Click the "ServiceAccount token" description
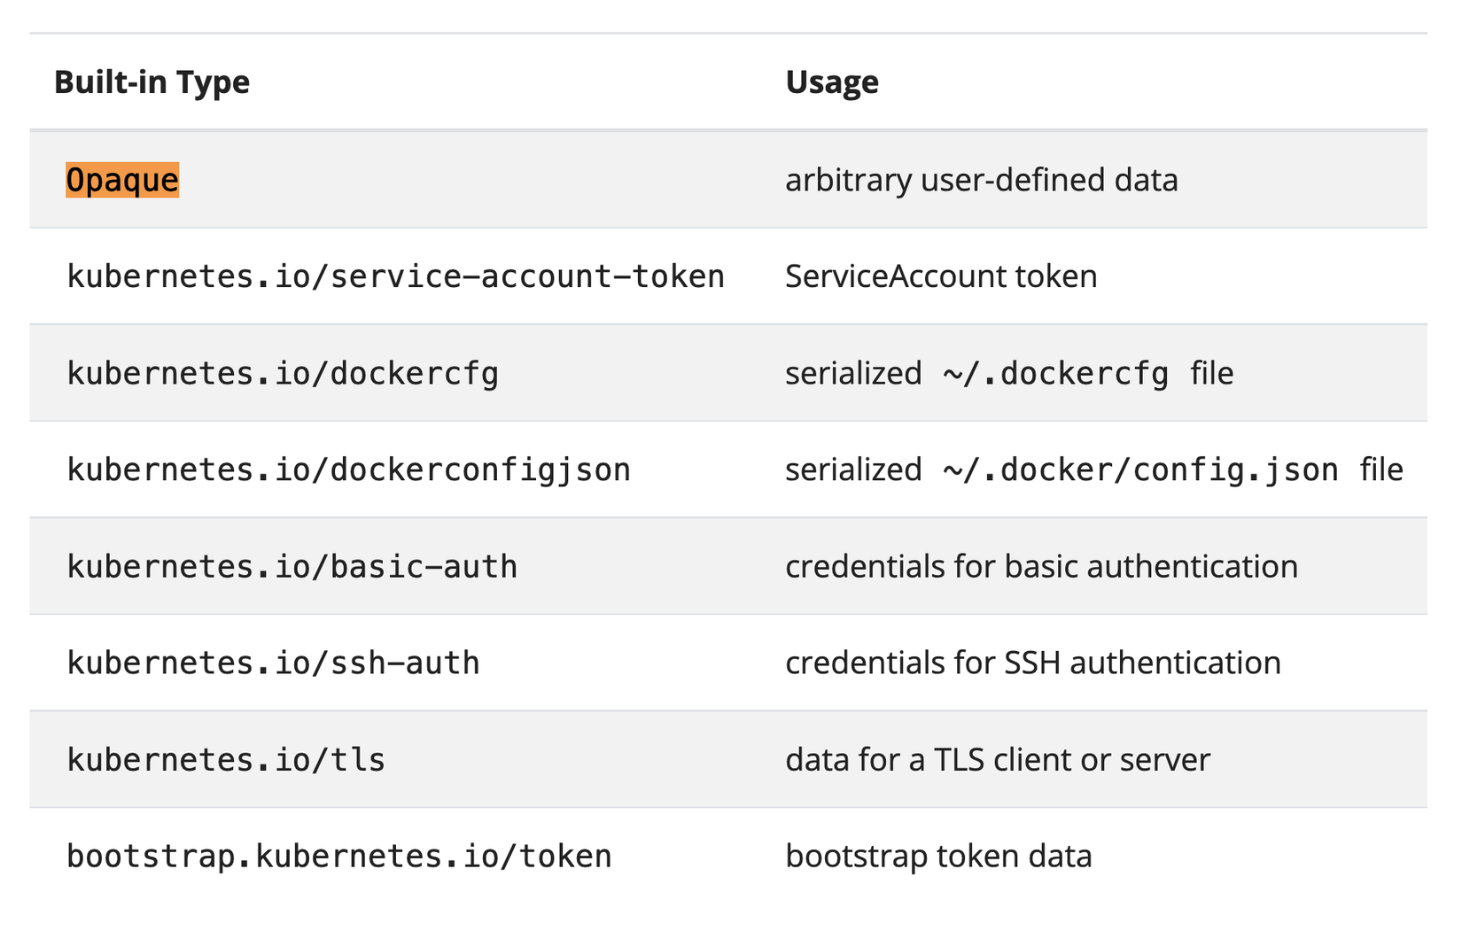 (x=940, y=276)
